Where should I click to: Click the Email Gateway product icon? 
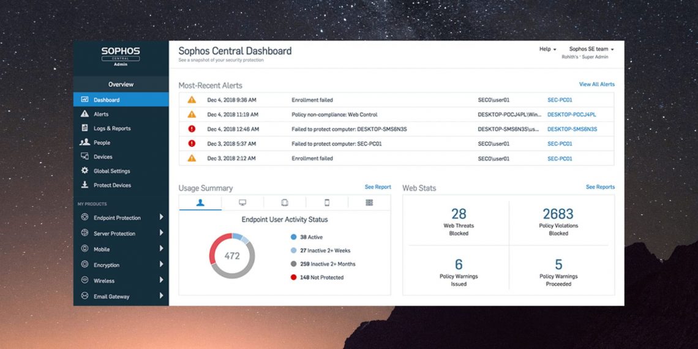84,296
